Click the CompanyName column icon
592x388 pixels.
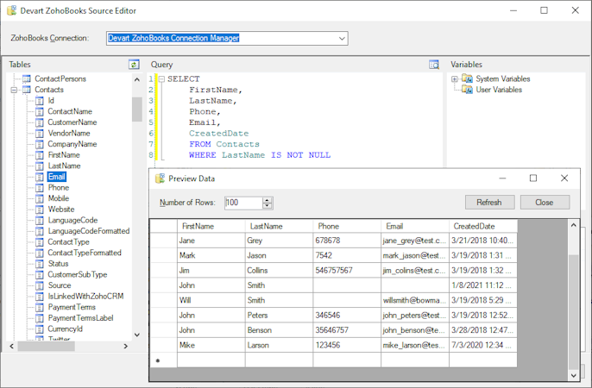coord(40,144)
